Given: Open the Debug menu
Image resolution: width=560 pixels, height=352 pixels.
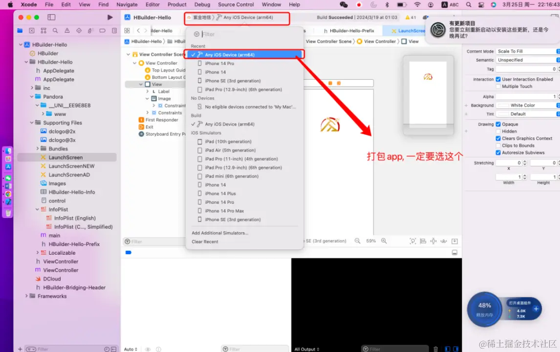Looking at the screenshot, I should pyautogui.click(x=202, y=5).
